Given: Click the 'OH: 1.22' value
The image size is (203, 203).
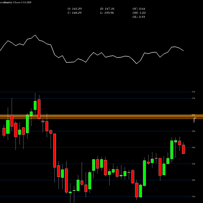Looking at the screenshot, I should (x=139, y=13).
